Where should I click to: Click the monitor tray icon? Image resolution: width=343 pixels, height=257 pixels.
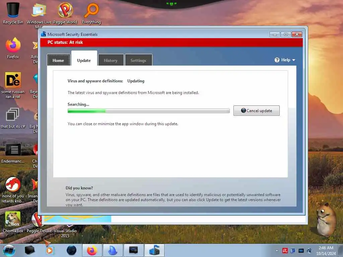(301, 251)
